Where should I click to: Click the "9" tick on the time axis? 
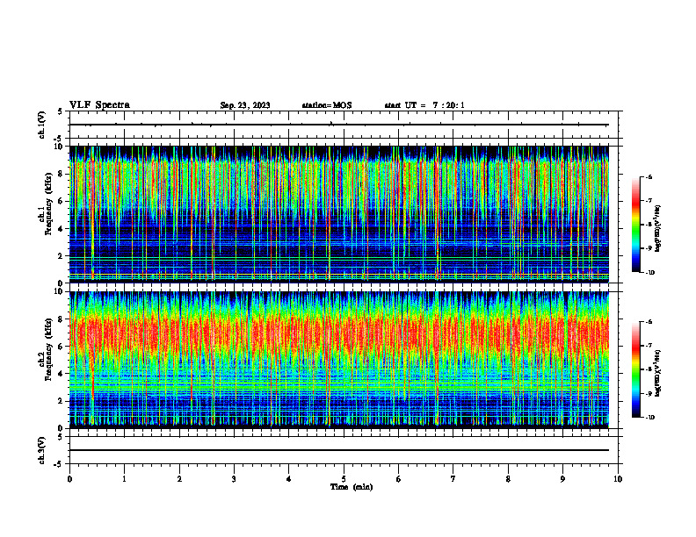(562, 479)
